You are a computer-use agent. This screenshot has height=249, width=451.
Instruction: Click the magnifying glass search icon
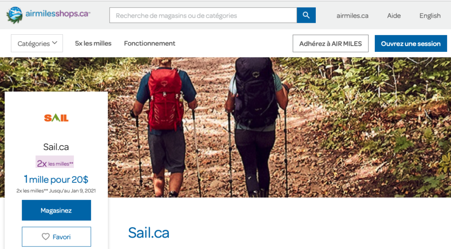[306, 15]
